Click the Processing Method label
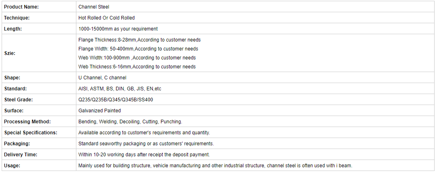Image resolution: width=435 pixels, height=173 pixels. pos(27,122)
